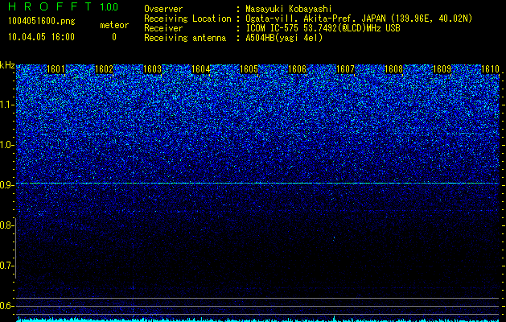This screenshot has width=506, height=322.
Task: Click the 1602 time marker
Action: [105, 69]
